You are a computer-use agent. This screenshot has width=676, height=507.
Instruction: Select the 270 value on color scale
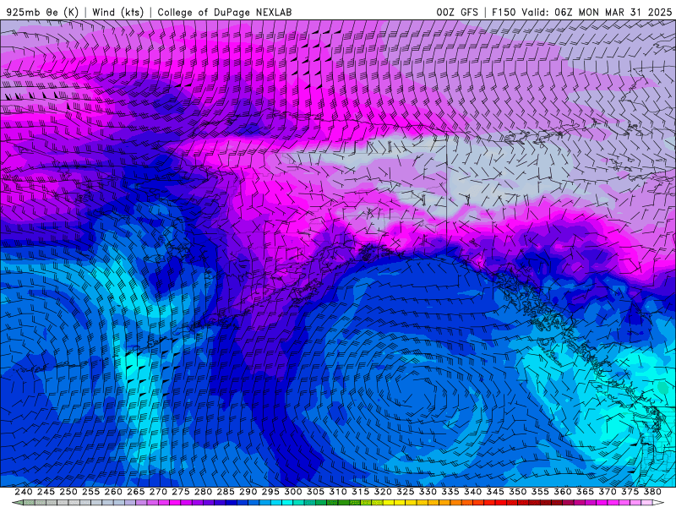(x=158, y=492)
